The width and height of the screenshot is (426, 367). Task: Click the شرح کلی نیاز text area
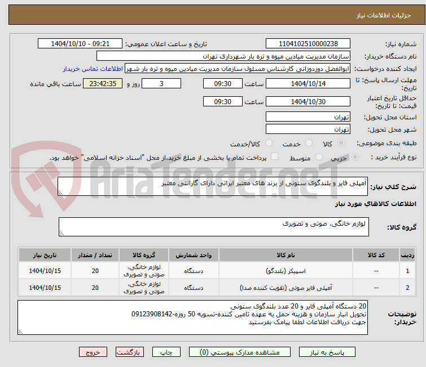click(x=213, y=186)
